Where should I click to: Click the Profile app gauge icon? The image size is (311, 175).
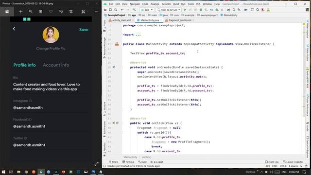tap(211, 10)
